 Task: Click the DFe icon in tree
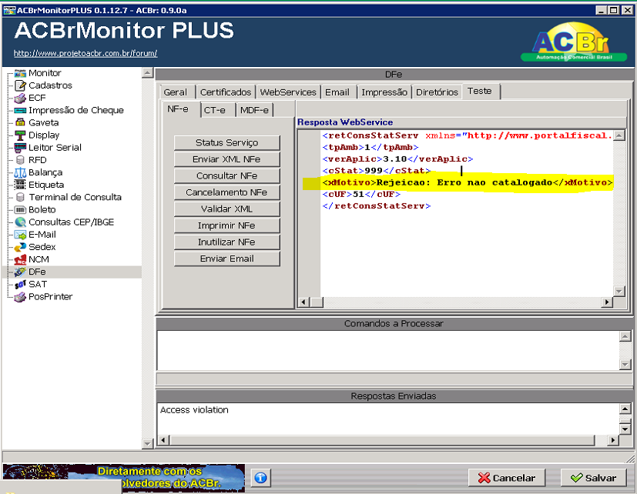pyautogui.click(x=20, y=272)
